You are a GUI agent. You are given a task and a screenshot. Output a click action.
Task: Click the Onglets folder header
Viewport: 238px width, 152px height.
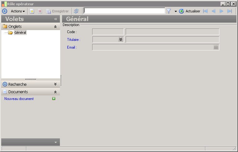pos(30,27)
